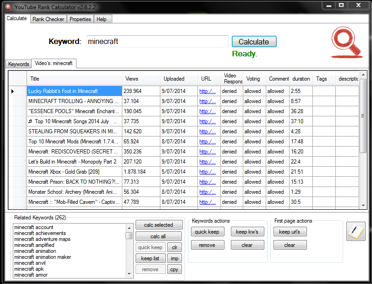Select minecraft animation maker keyword
Image resolution: width=372 pixels, height=284 pixels.
pos(43,257)
